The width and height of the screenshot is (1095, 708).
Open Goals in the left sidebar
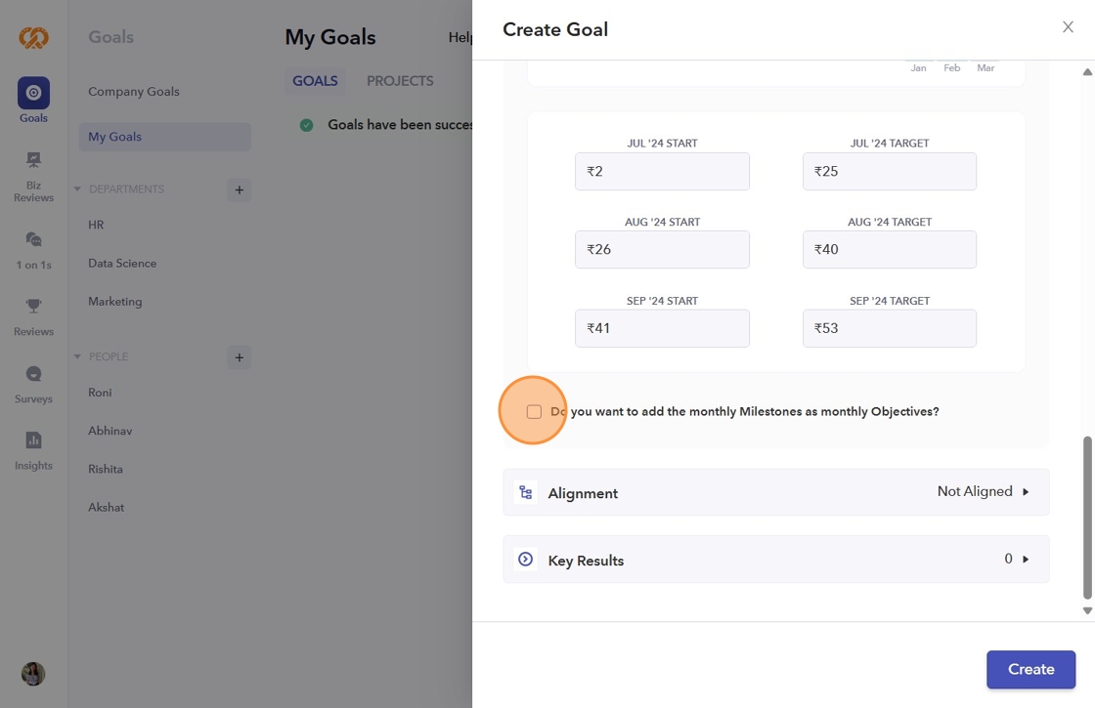(x=33, y=94)
